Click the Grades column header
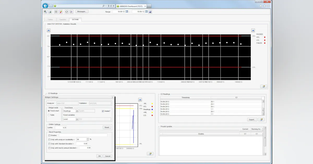Viewport: 313px width, 164px height. point(201,134)
